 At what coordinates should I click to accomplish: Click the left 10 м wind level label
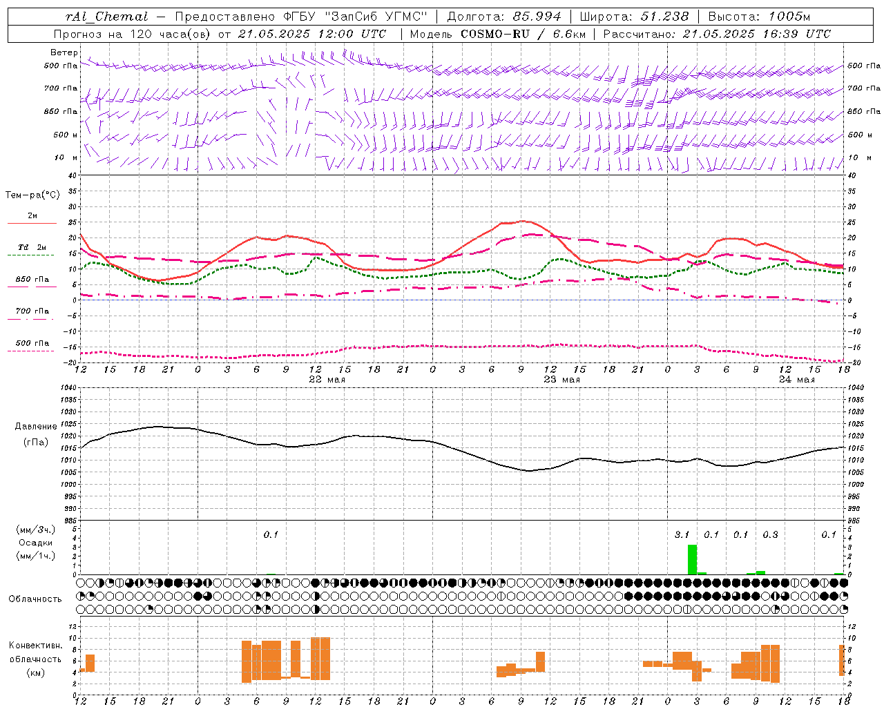coord(66,157)
